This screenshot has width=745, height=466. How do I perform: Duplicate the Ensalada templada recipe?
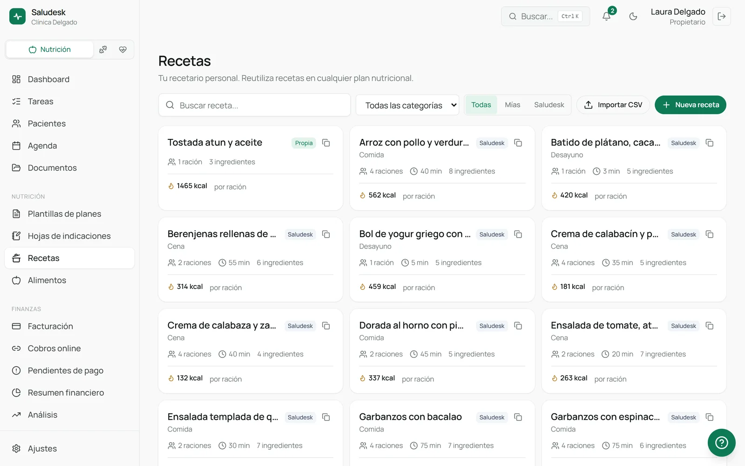pos(326,417)
